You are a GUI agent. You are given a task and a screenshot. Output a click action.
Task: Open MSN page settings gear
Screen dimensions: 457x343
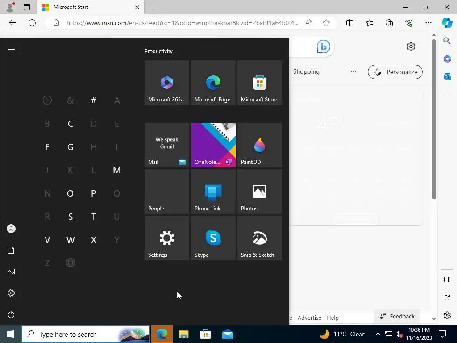click(x=411, y=46)
